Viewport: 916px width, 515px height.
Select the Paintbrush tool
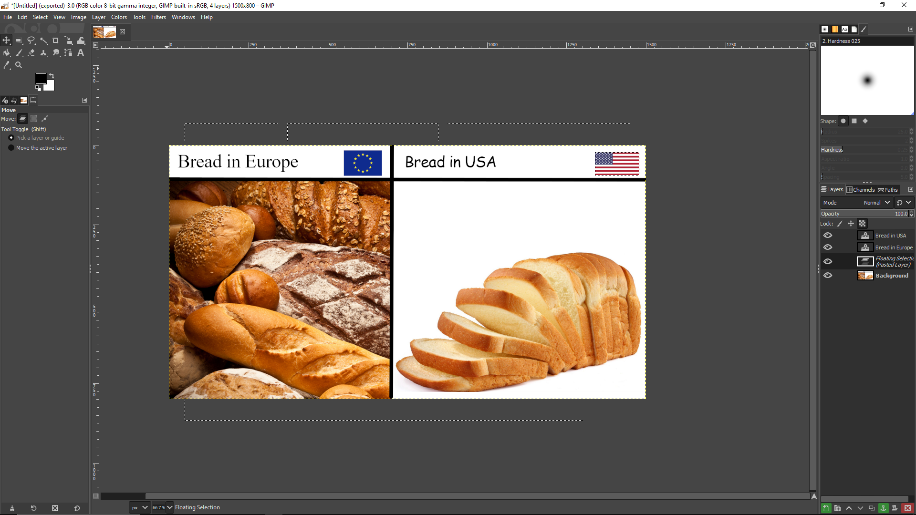click(x=19, y=53)
